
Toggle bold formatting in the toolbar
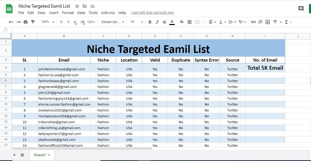150,22
